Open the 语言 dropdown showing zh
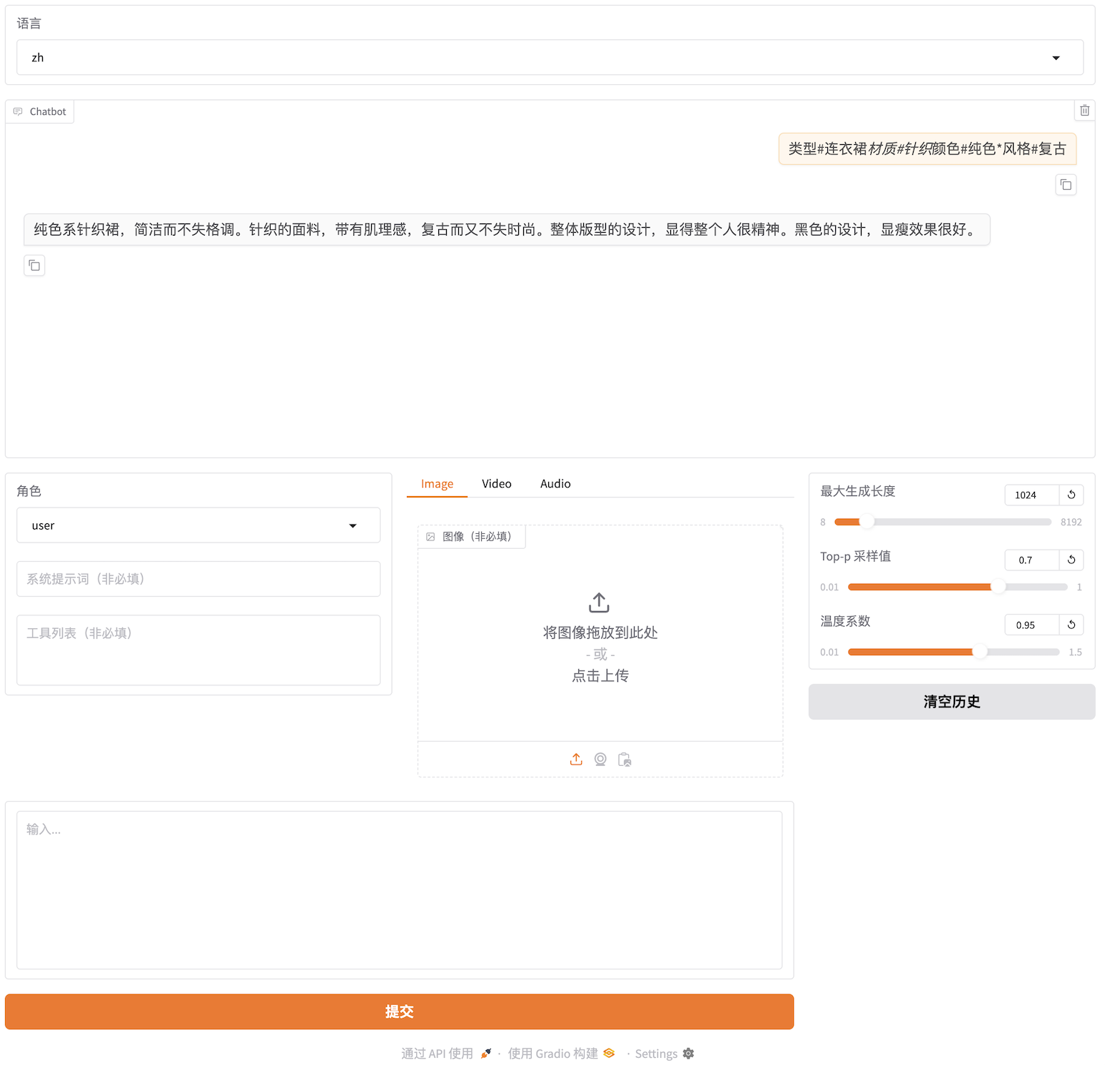This screenshot has width=1105, height=1065. click(550, 57)
